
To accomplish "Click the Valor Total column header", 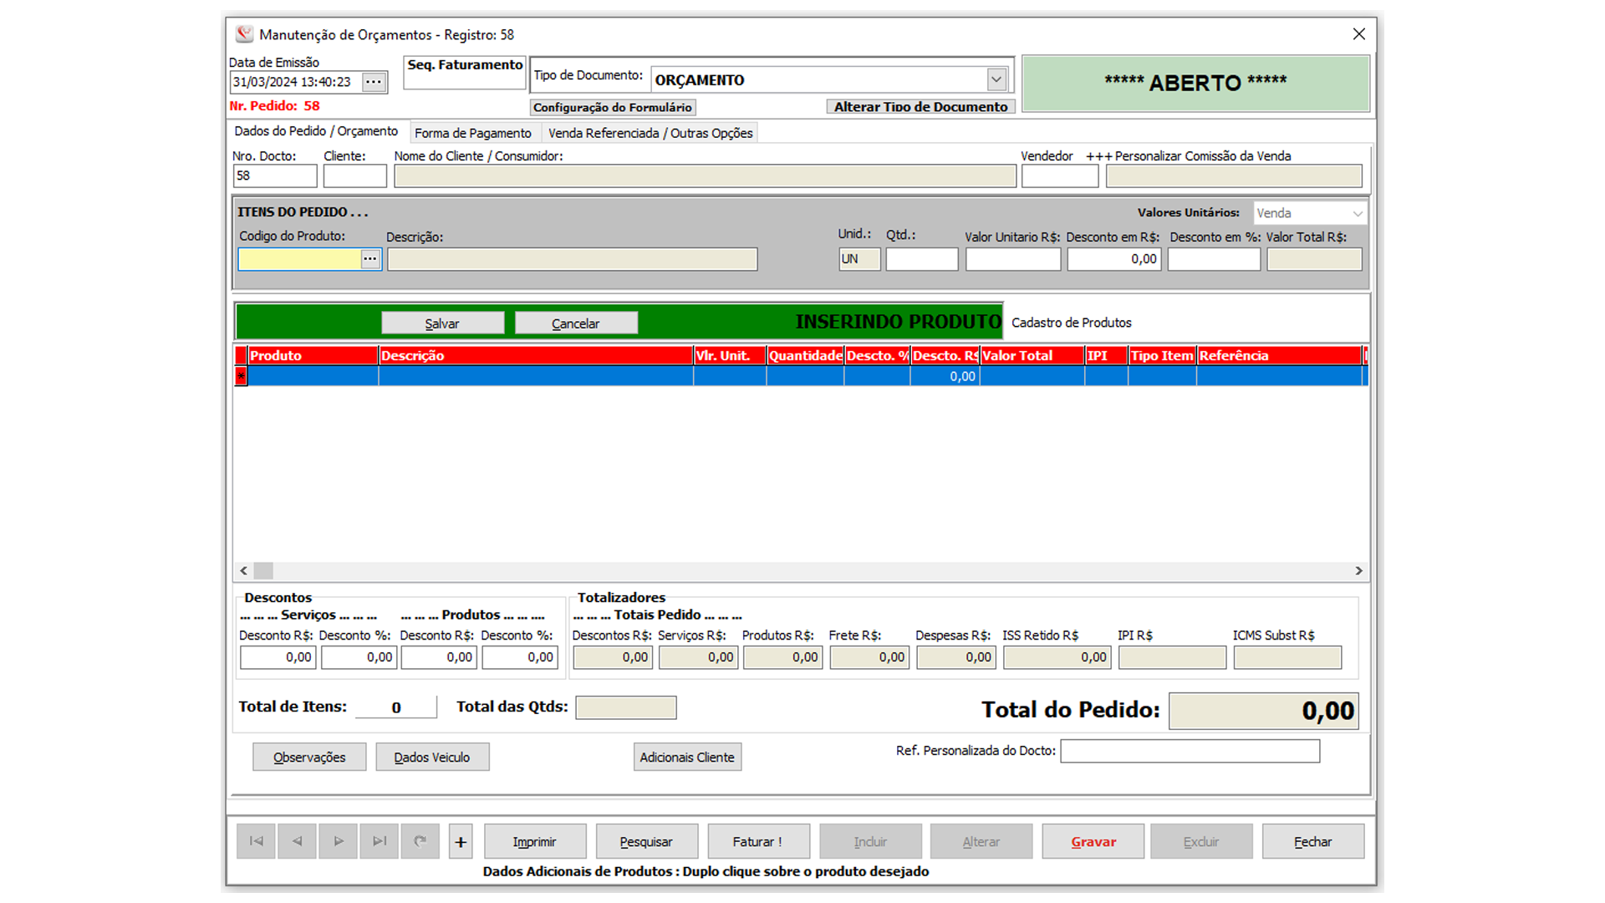I will (1032, 355).
